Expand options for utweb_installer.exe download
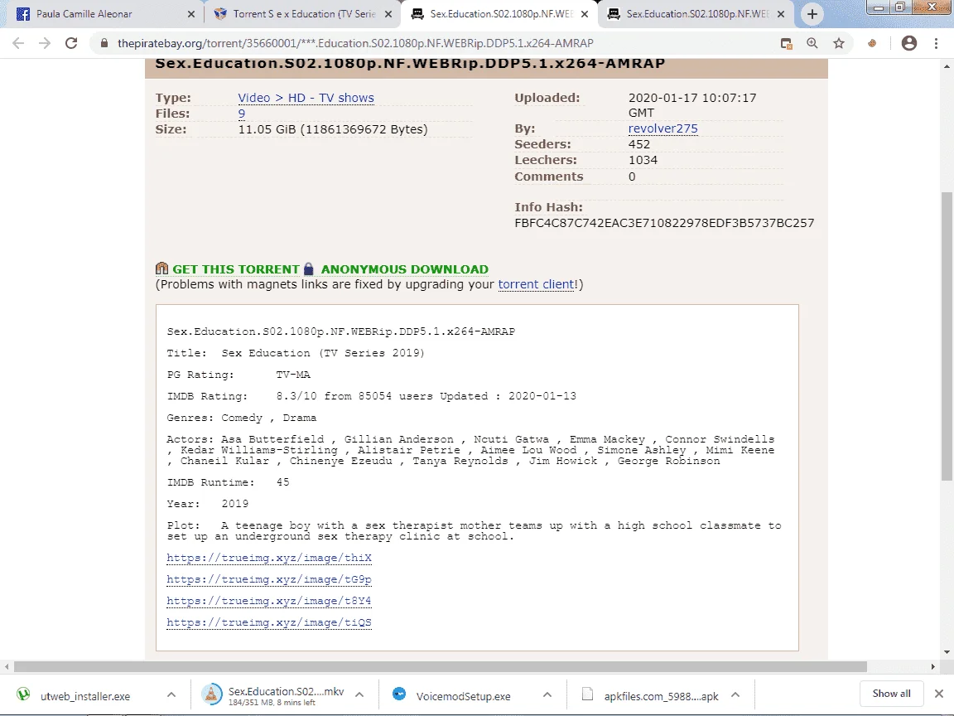 pos(171,694)
